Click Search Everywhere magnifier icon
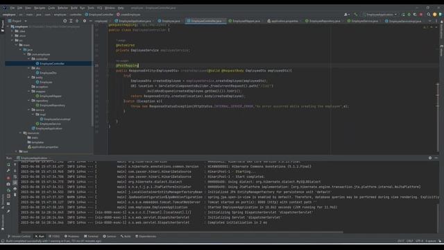This screenshot has width=444, height=250. [429, 15]
